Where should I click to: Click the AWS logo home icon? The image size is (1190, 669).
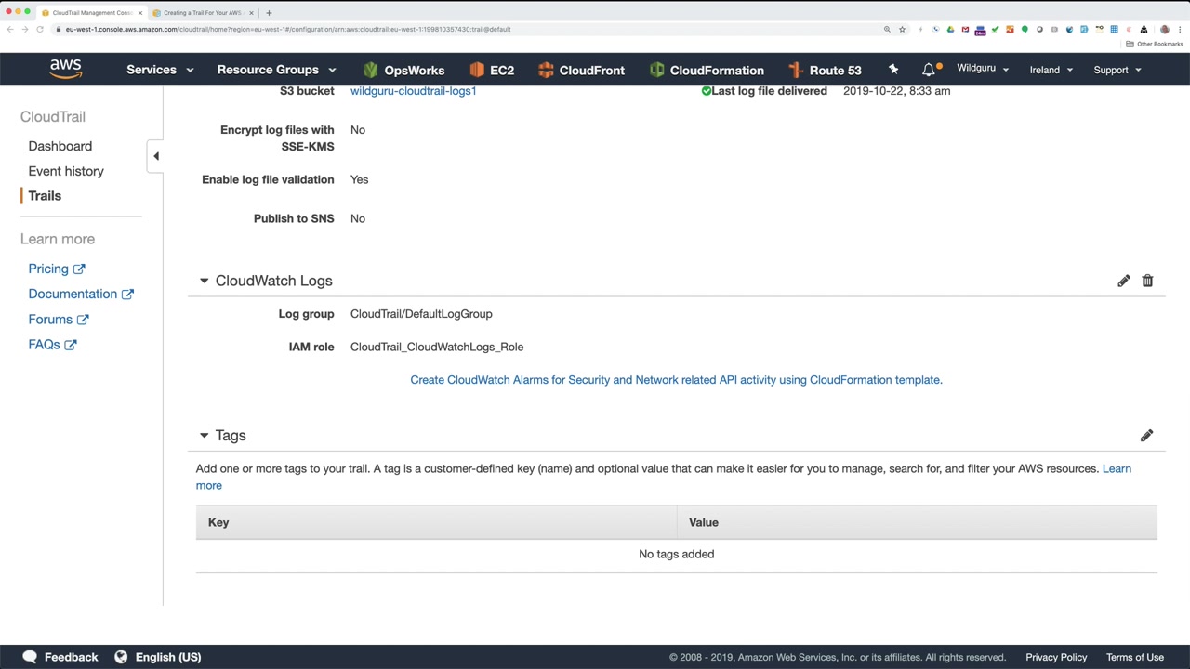(66, 70)
